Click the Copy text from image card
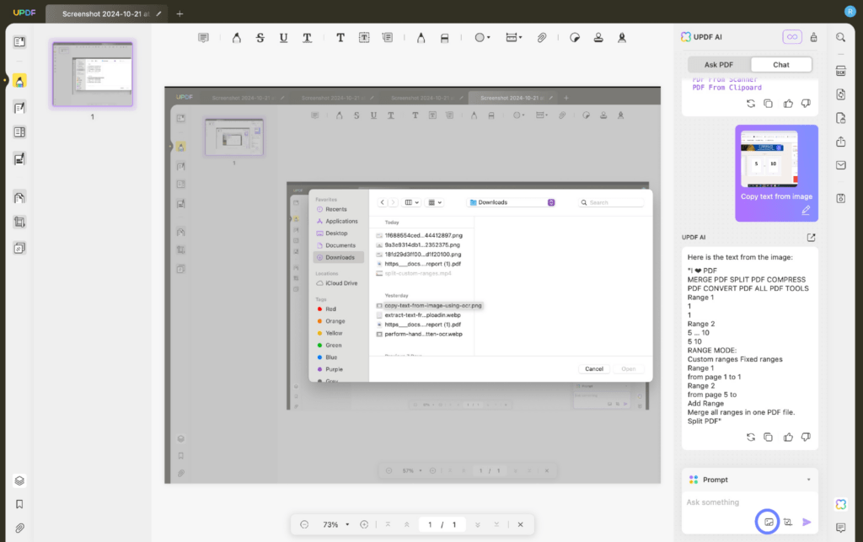863x542 pixels. 775,173
